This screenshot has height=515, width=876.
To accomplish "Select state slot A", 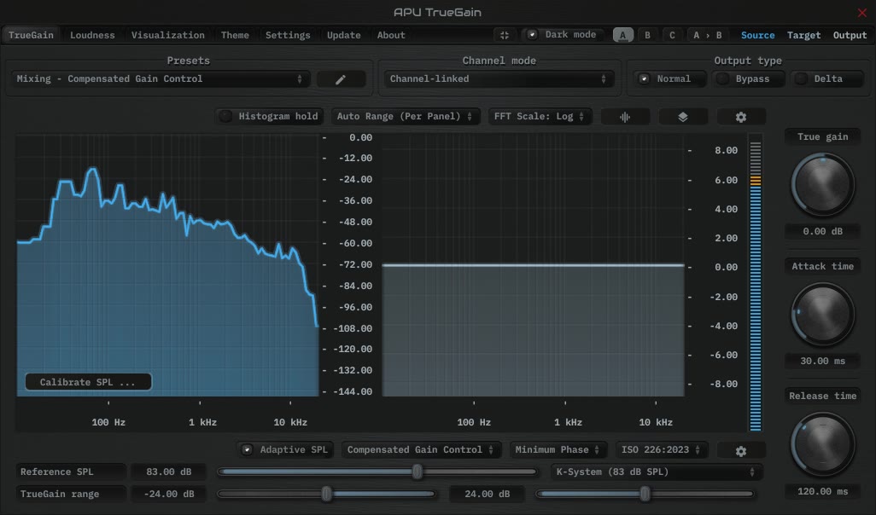I will coord(623,35).
